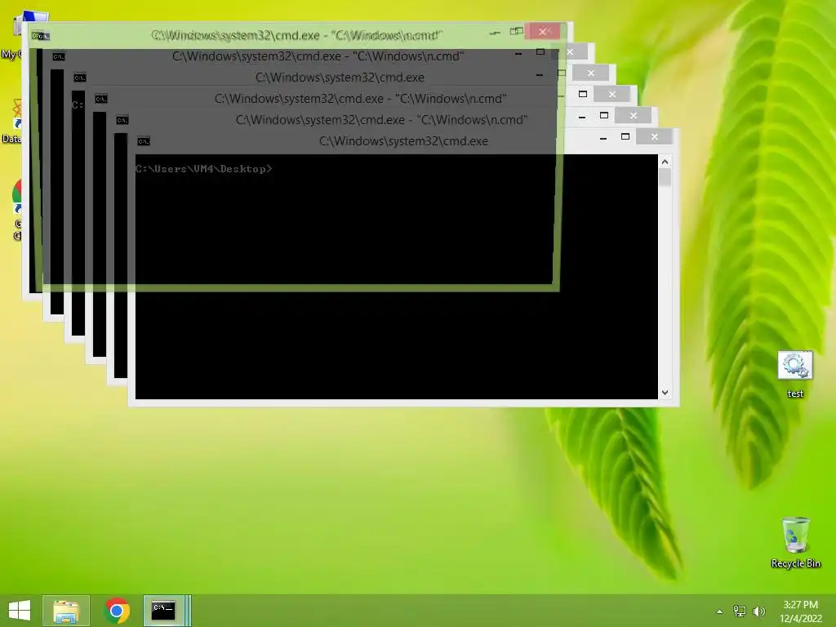Click the scroll-up arrow in the front console
Viewport: 836px width, 627px height.
point(665,162)
